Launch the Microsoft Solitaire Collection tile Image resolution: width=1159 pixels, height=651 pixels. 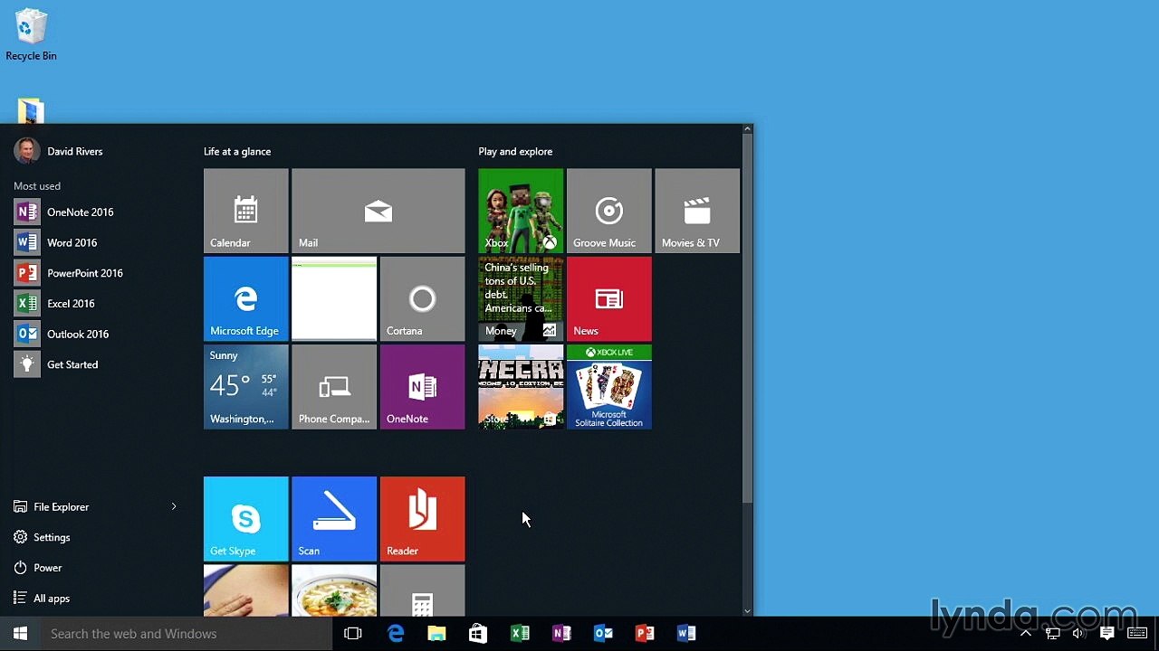click(x=609, y=387)
